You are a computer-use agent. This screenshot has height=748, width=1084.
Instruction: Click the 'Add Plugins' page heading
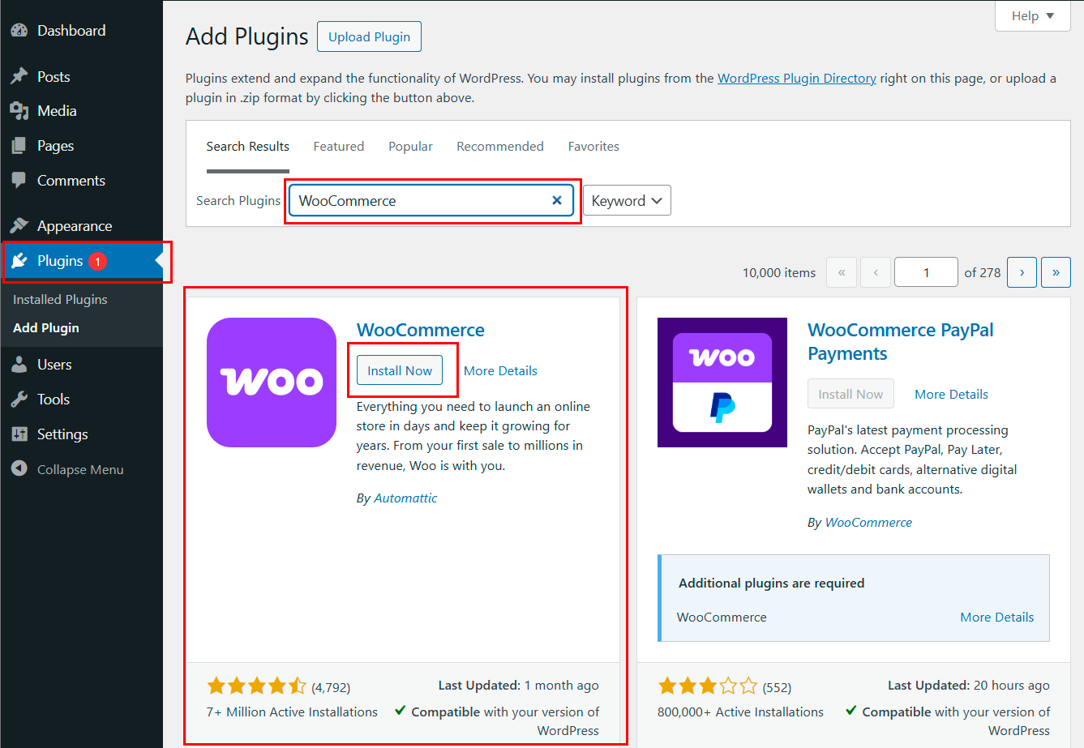247,36
